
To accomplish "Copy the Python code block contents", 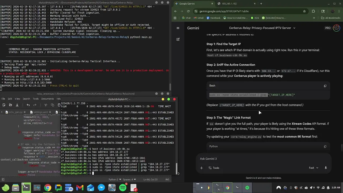I will [325, 147].
